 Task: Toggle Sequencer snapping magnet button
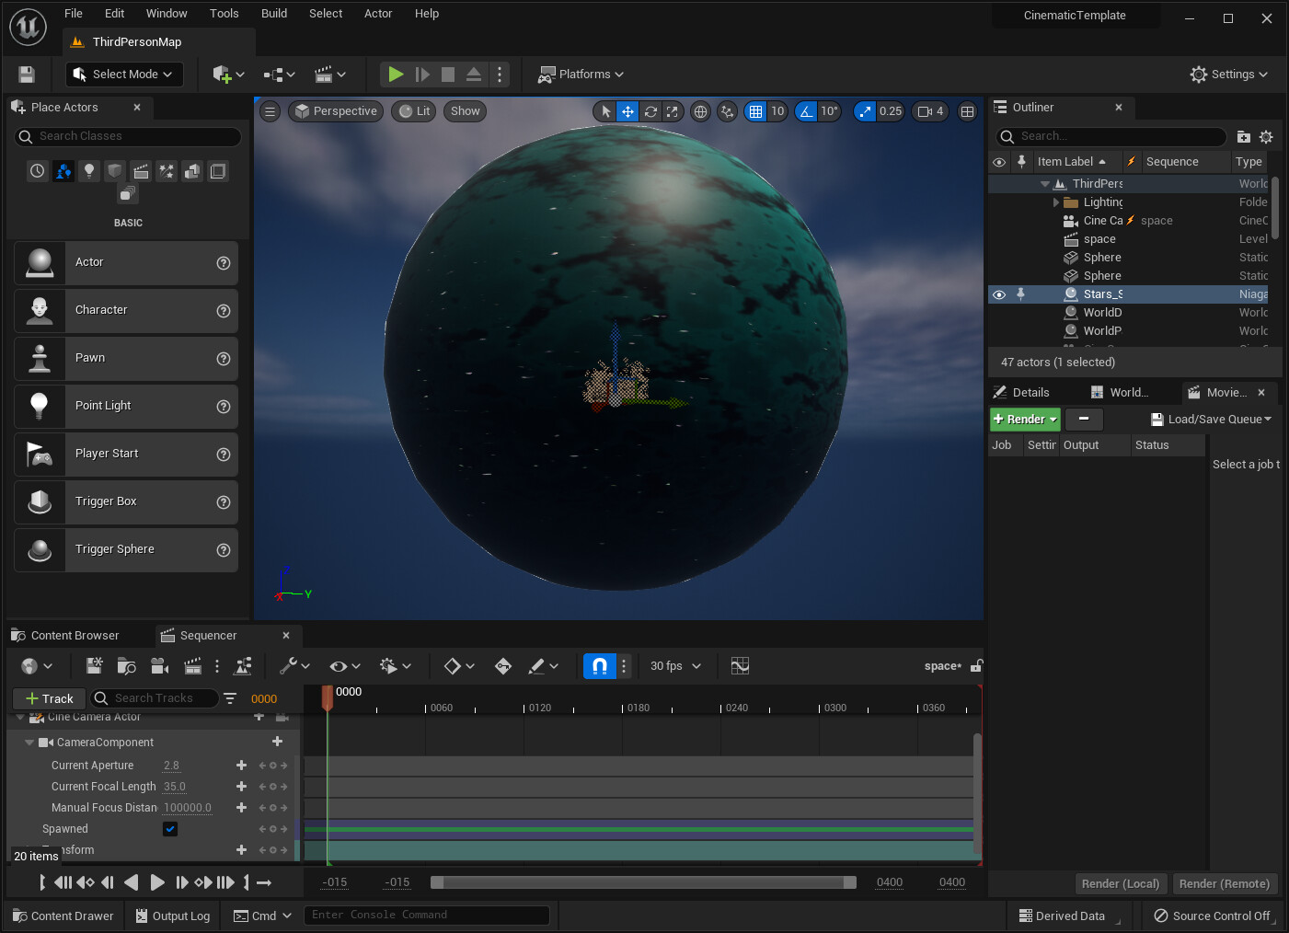point(599,666)
